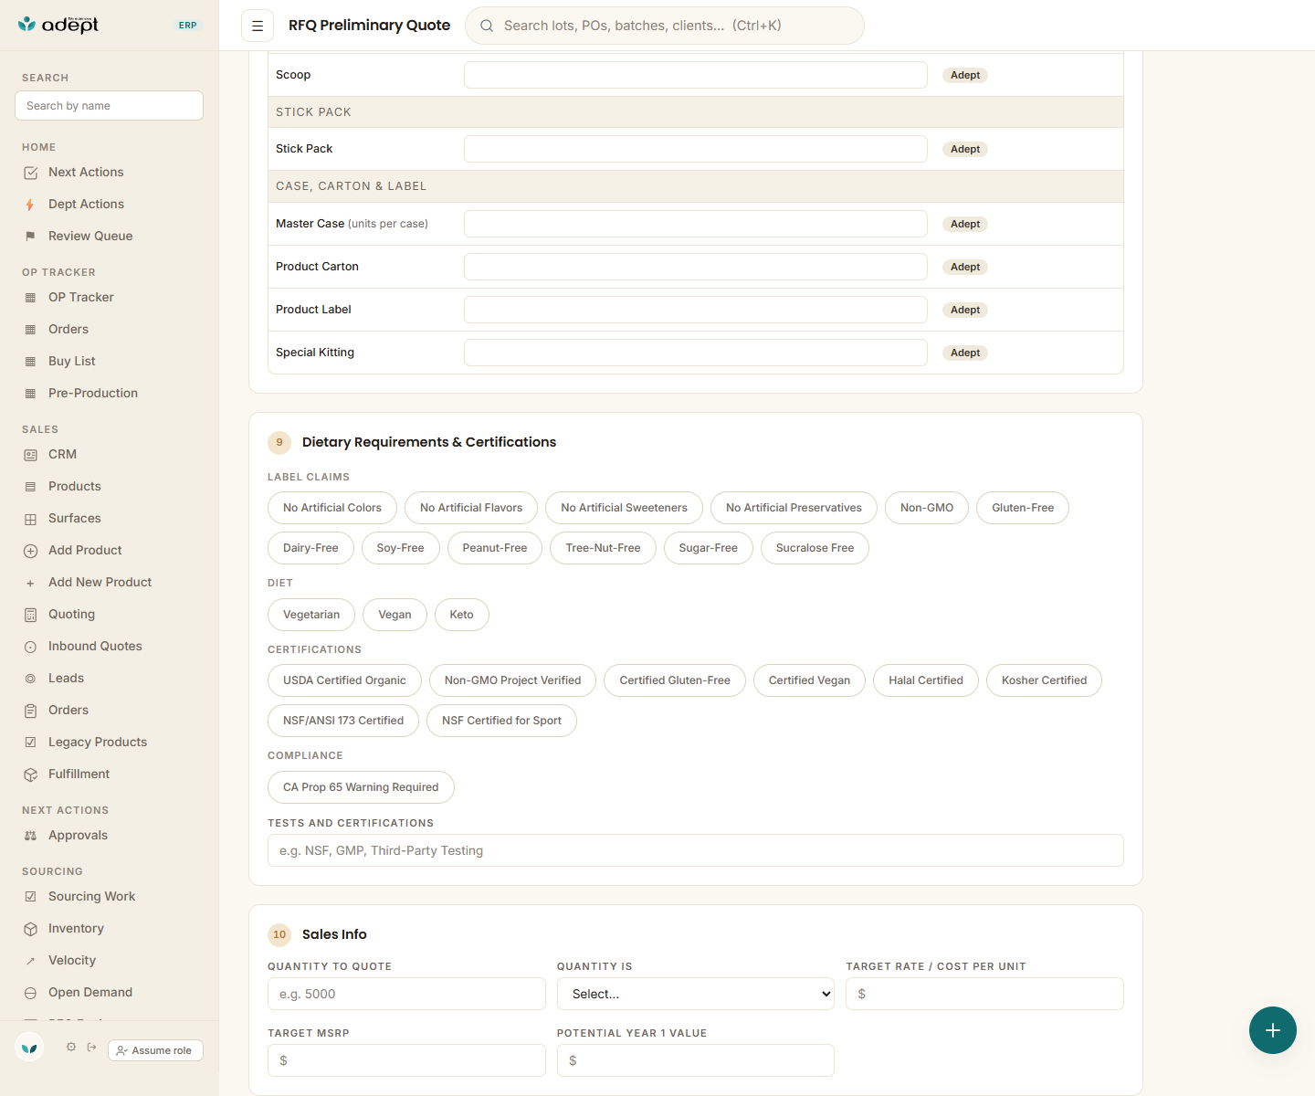Toggle the Halal Certified chip
Image resolution: width=1315 pixels, height=1096 pixels.
pyautogui.click(x=926, y=680)
